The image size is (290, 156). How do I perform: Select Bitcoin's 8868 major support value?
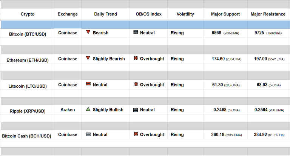click(217, 33)
